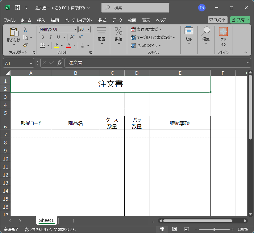Click the table grid quick access icon
Screen dimensions: 254x233
click(x=17, y=8)
